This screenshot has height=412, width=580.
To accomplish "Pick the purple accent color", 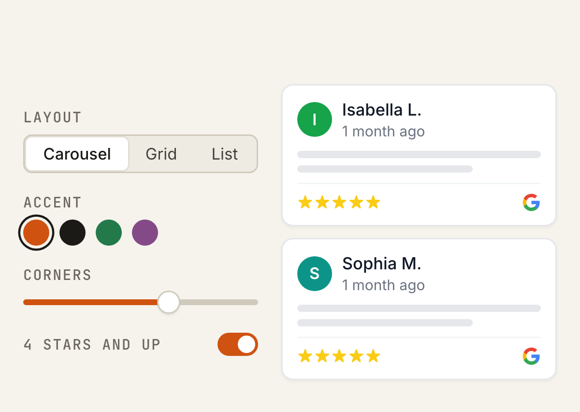I will click(x=145, y=233).
